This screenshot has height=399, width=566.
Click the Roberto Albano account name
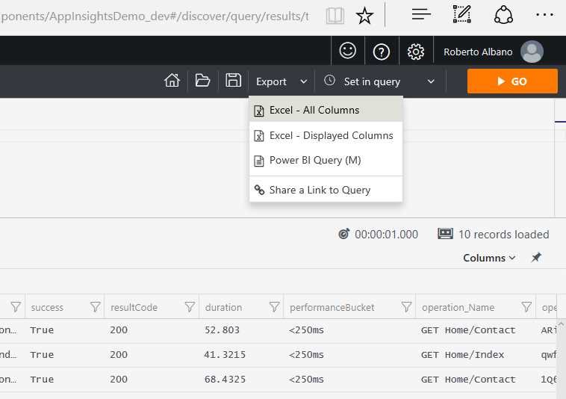[478, 52]
